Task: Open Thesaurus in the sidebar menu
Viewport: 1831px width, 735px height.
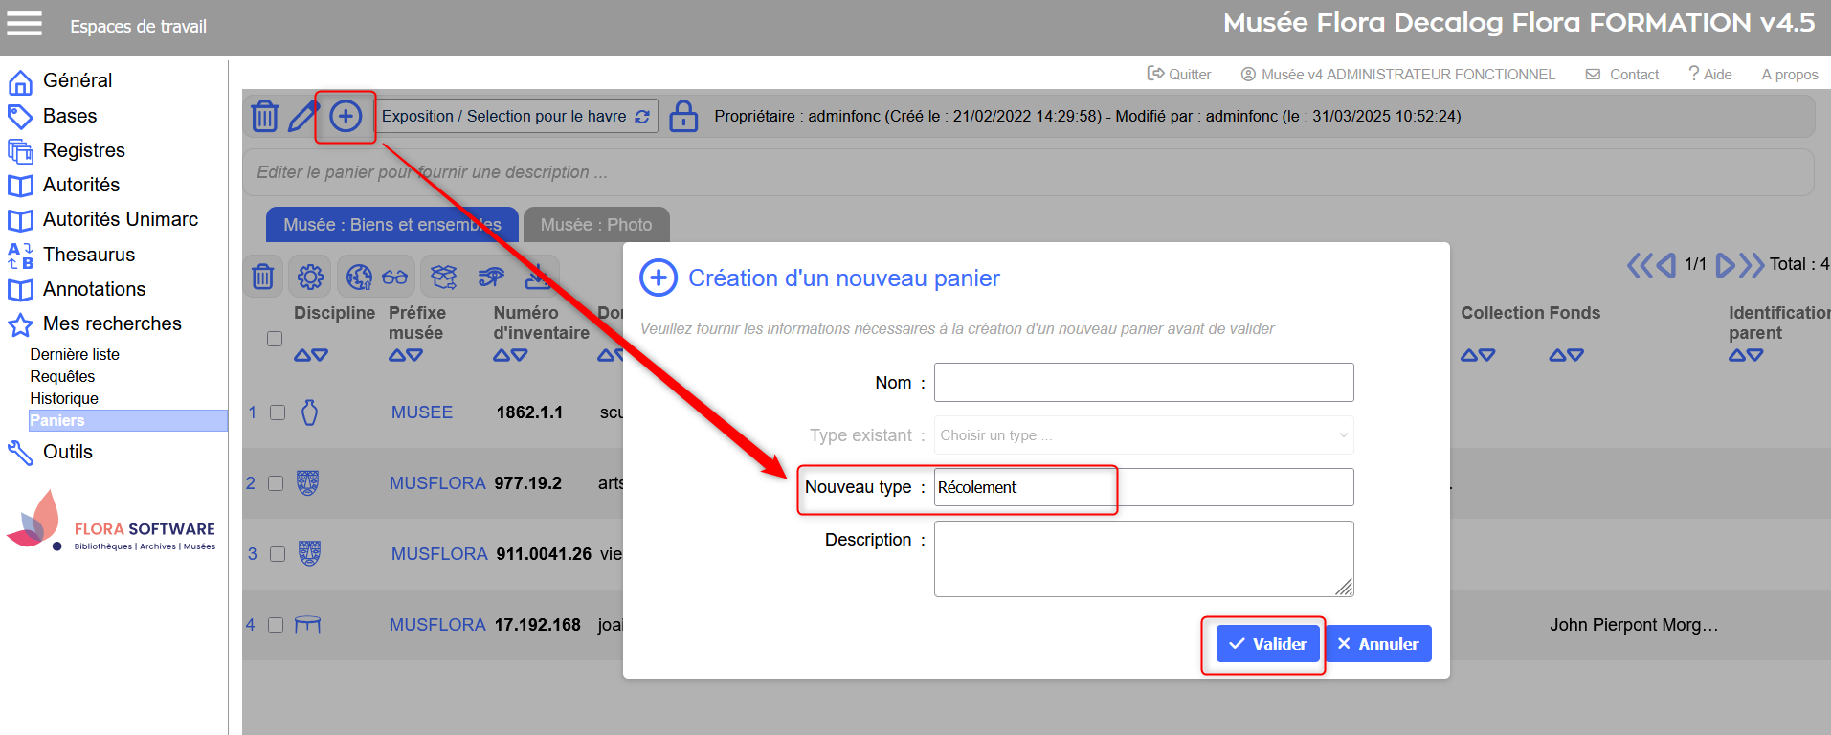Action: pos(89,255)
